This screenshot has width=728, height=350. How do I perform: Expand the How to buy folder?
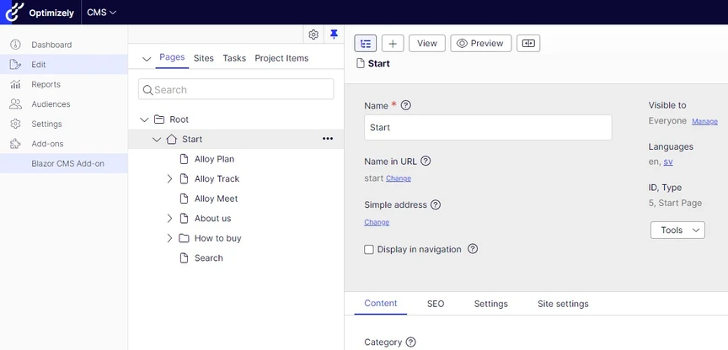click(169, 238)
